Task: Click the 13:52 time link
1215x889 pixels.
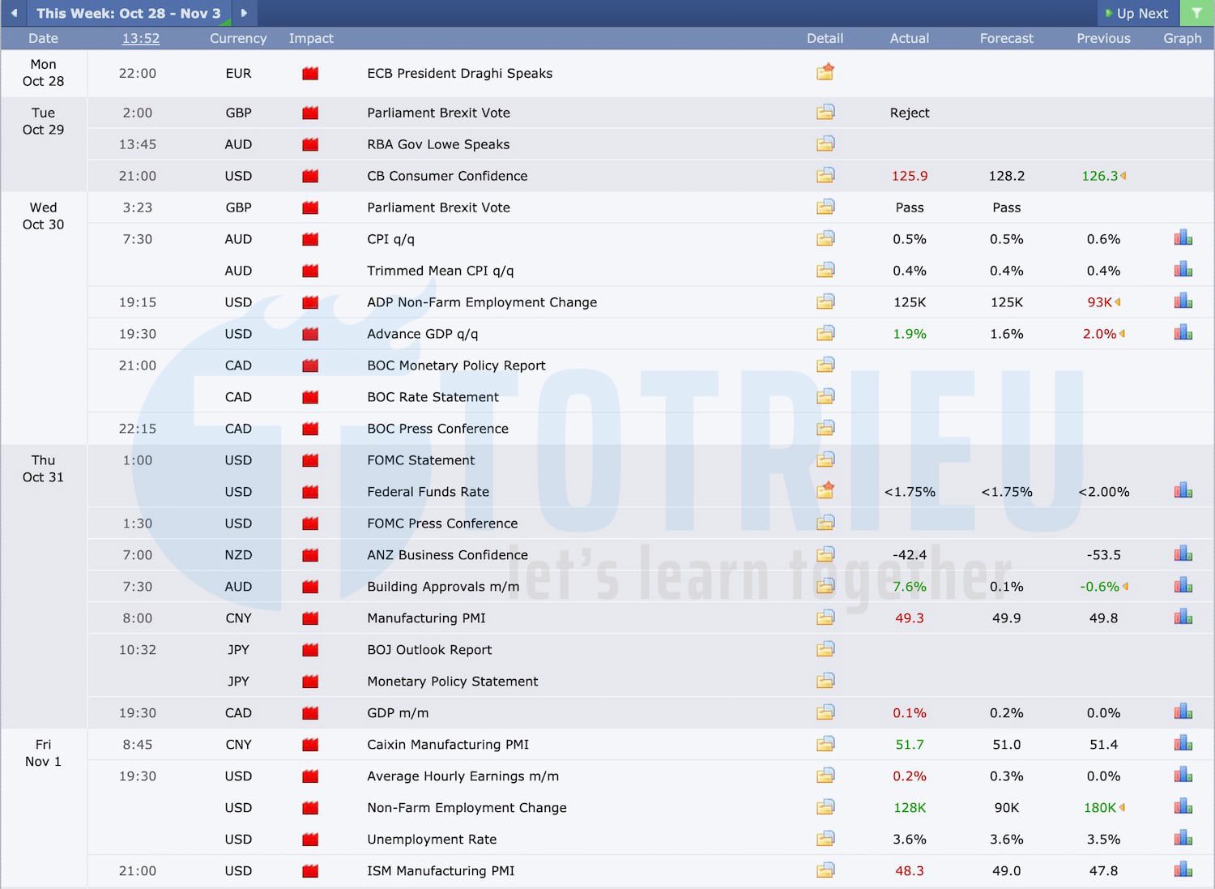Action: 140,38
